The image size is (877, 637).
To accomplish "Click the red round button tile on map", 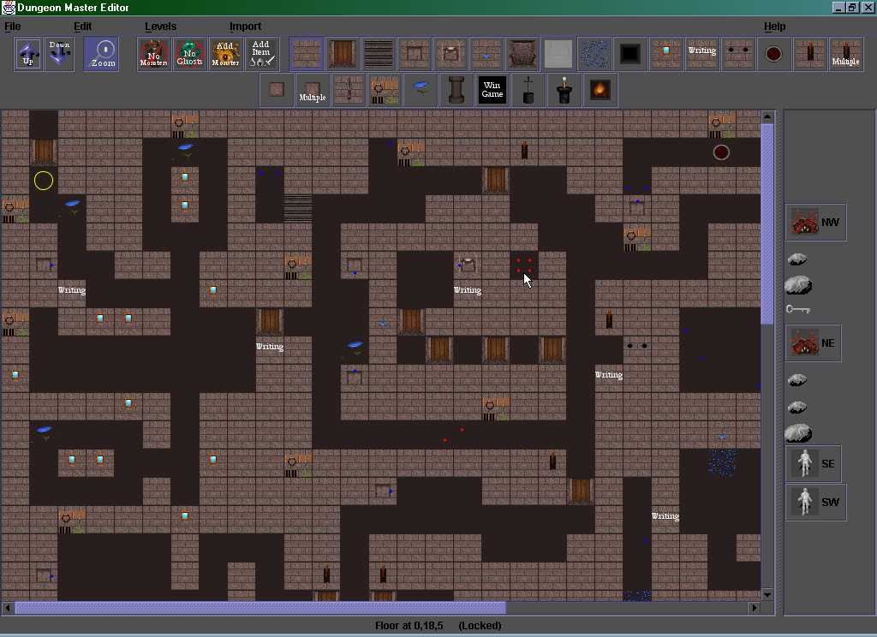I will tap(721, 152).
